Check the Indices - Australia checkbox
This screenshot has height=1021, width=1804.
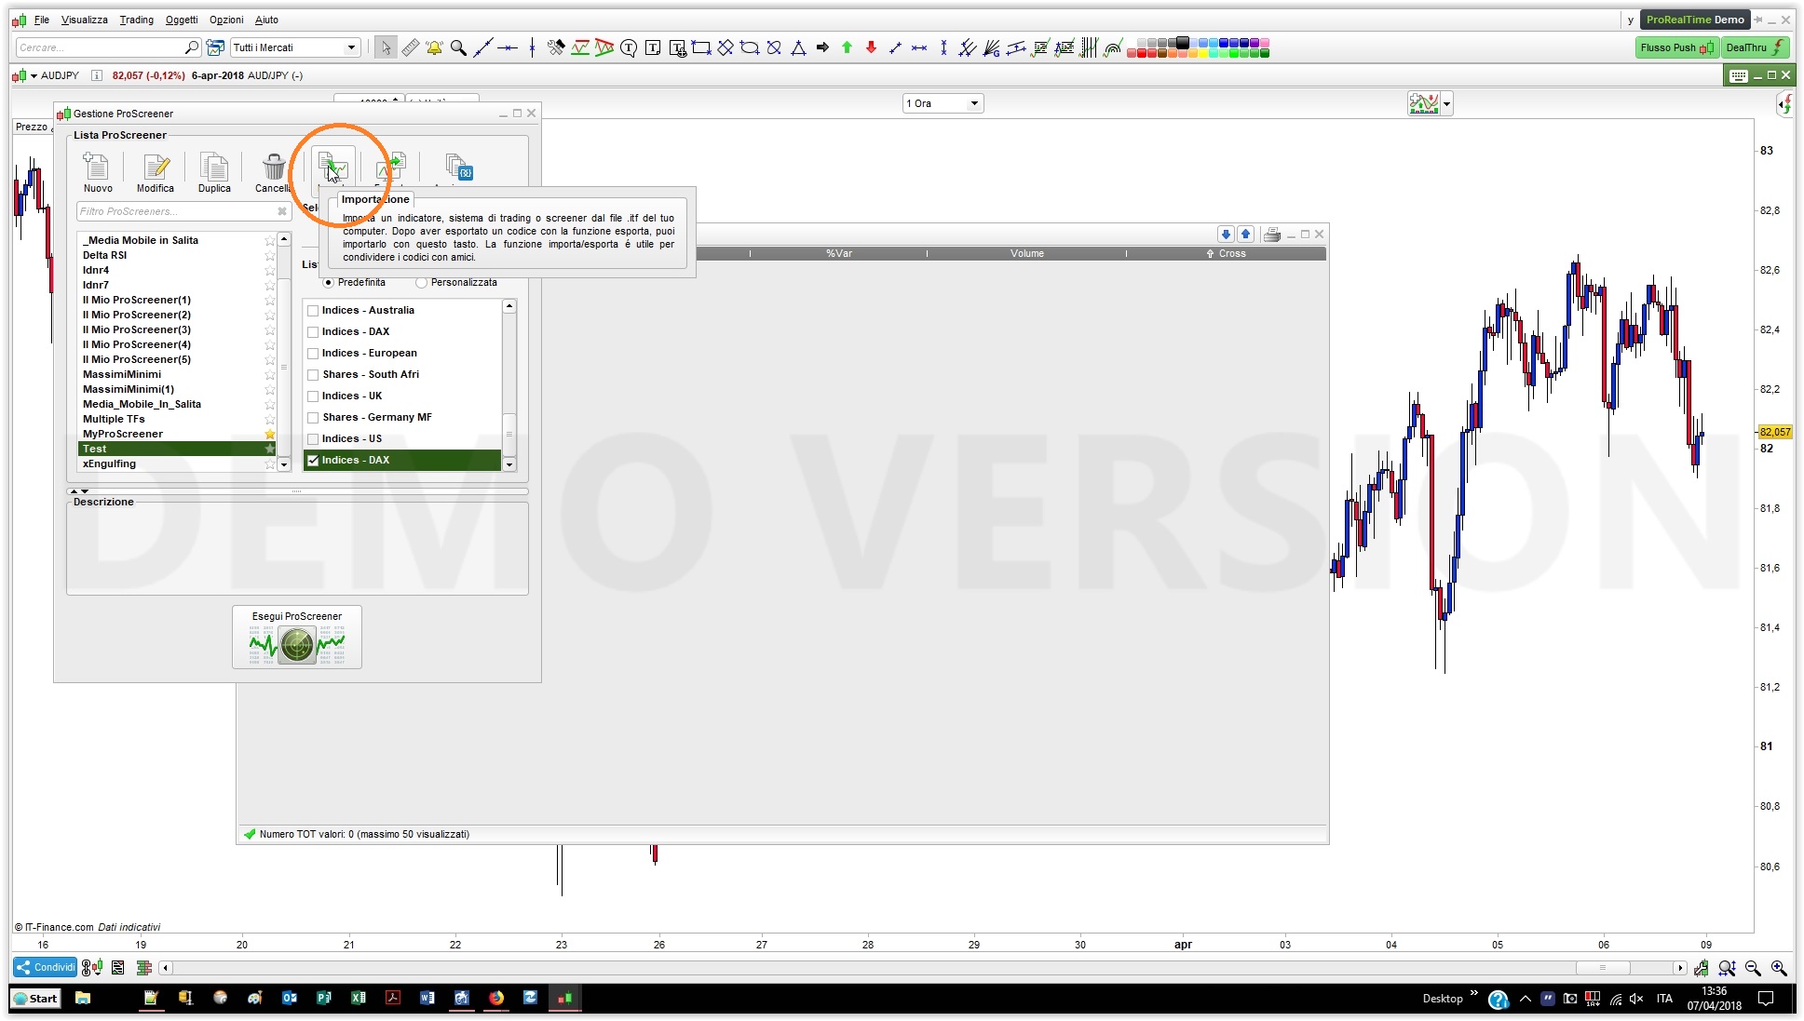tap(313, 311)
